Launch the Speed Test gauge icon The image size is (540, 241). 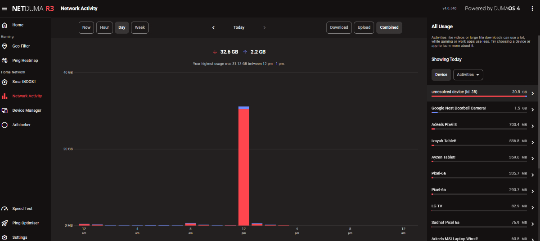tap(4, 209)
